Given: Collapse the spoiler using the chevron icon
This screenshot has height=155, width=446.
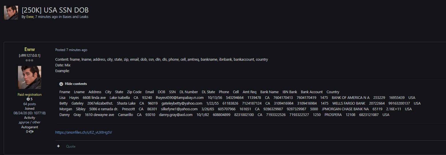Looking at the screenshot, I should 61,84.
